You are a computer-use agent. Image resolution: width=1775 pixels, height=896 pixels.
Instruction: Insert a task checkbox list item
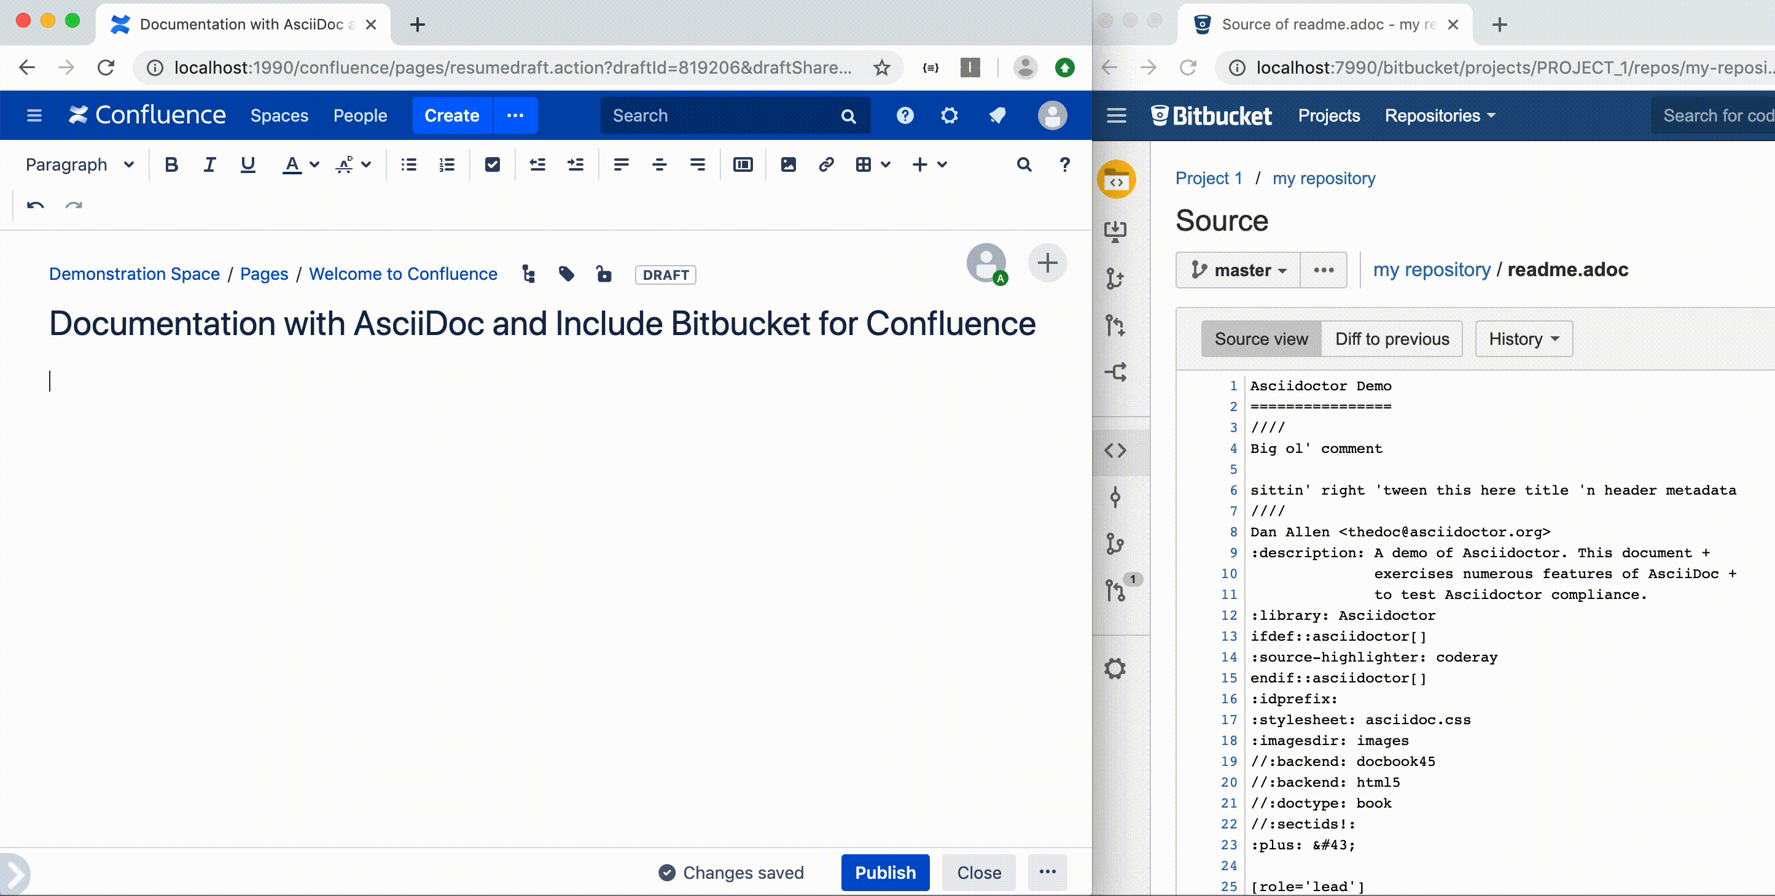[x=493, y=164]
